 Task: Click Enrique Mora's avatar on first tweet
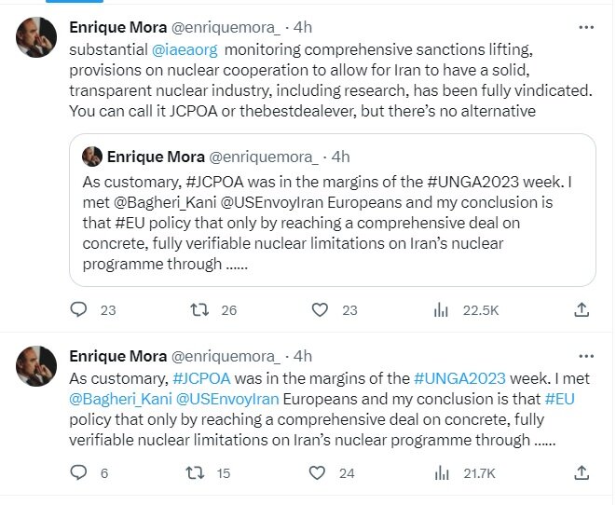[x=36, y=39]
